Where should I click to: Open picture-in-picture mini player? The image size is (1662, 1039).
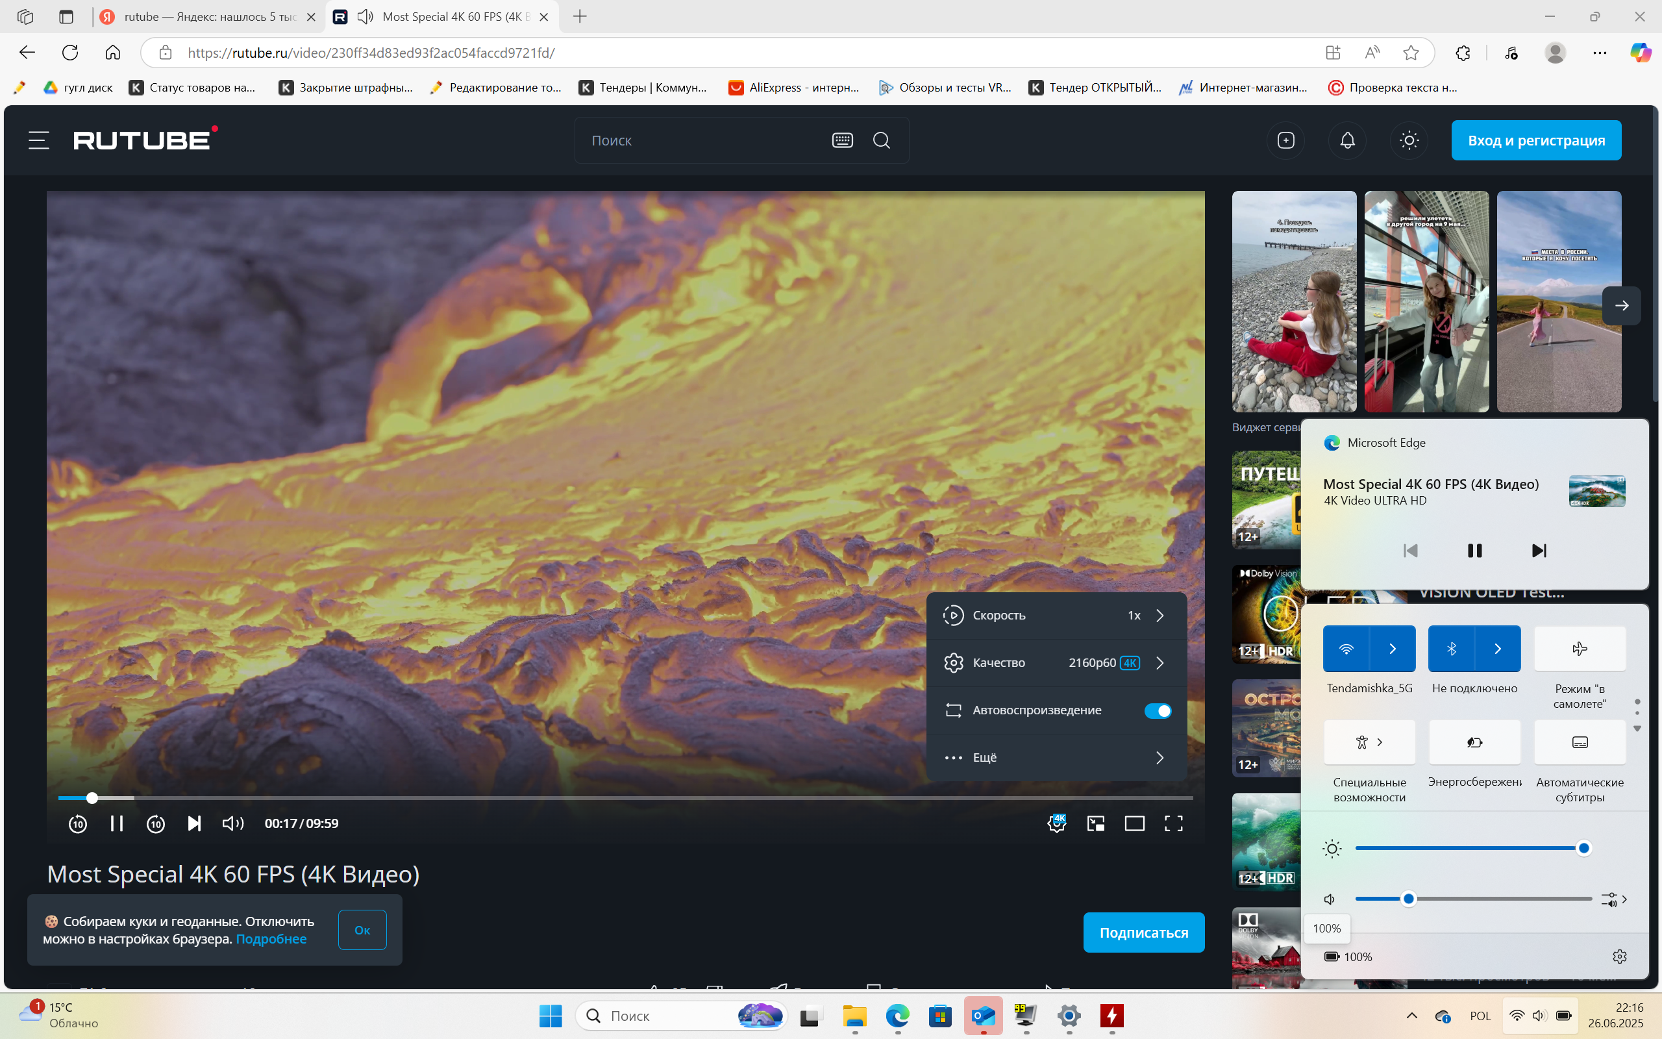coord(1095,823)
